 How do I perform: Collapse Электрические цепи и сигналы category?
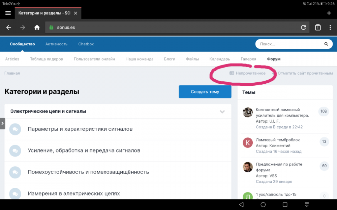[222, 112]
